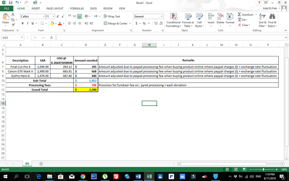Toggle Wrap Text for the cell
289x181 pixels.
point(112,16)
